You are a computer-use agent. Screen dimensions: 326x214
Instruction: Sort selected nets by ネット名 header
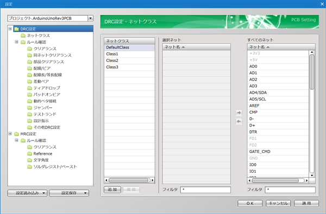coord(197,47)
